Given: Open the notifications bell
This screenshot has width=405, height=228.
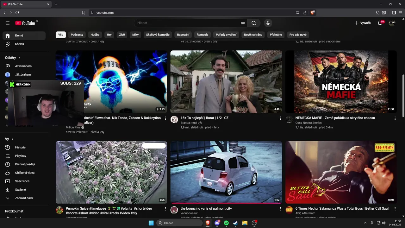Looking at the screenshot, I should point(380,23).
